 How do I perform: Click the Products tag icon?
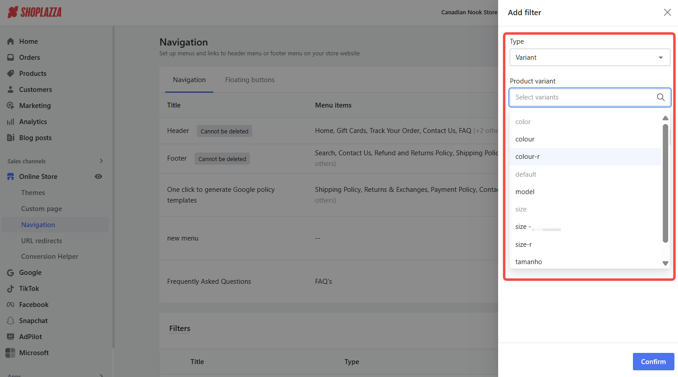click(11, 73)
